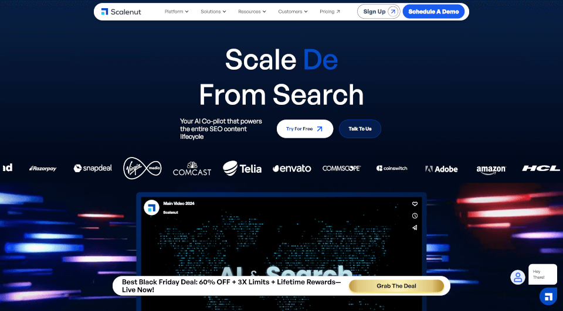
Task: Click the Grab The Deal button
Action: tap(396, 286)
